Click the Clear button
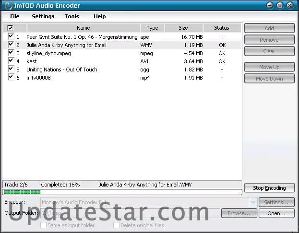The width and height of the screenshot is (299, 233). (269, 51)
